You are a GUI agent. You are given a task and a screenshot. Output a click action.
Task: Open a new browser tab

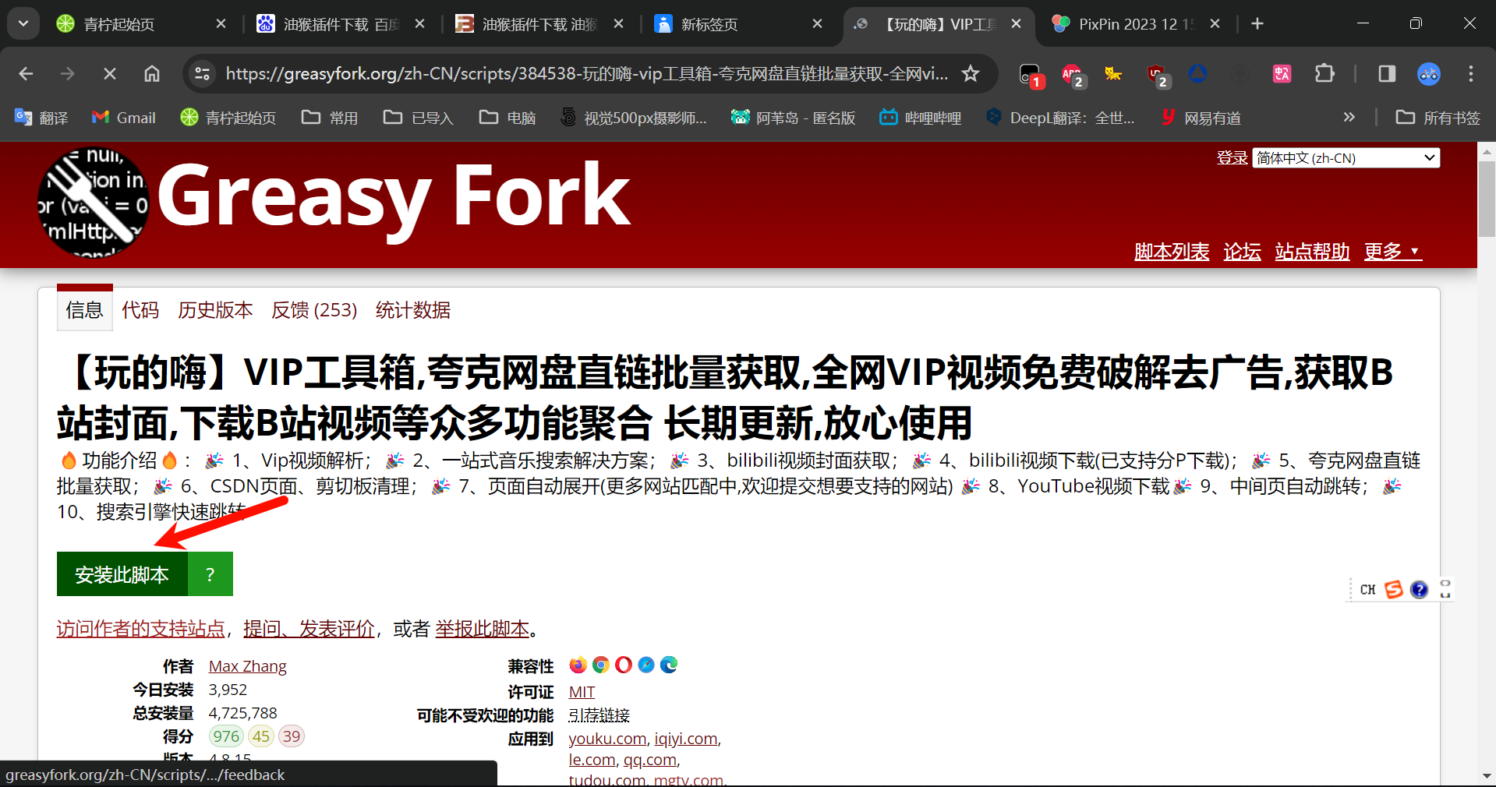tap(1257, 24)
